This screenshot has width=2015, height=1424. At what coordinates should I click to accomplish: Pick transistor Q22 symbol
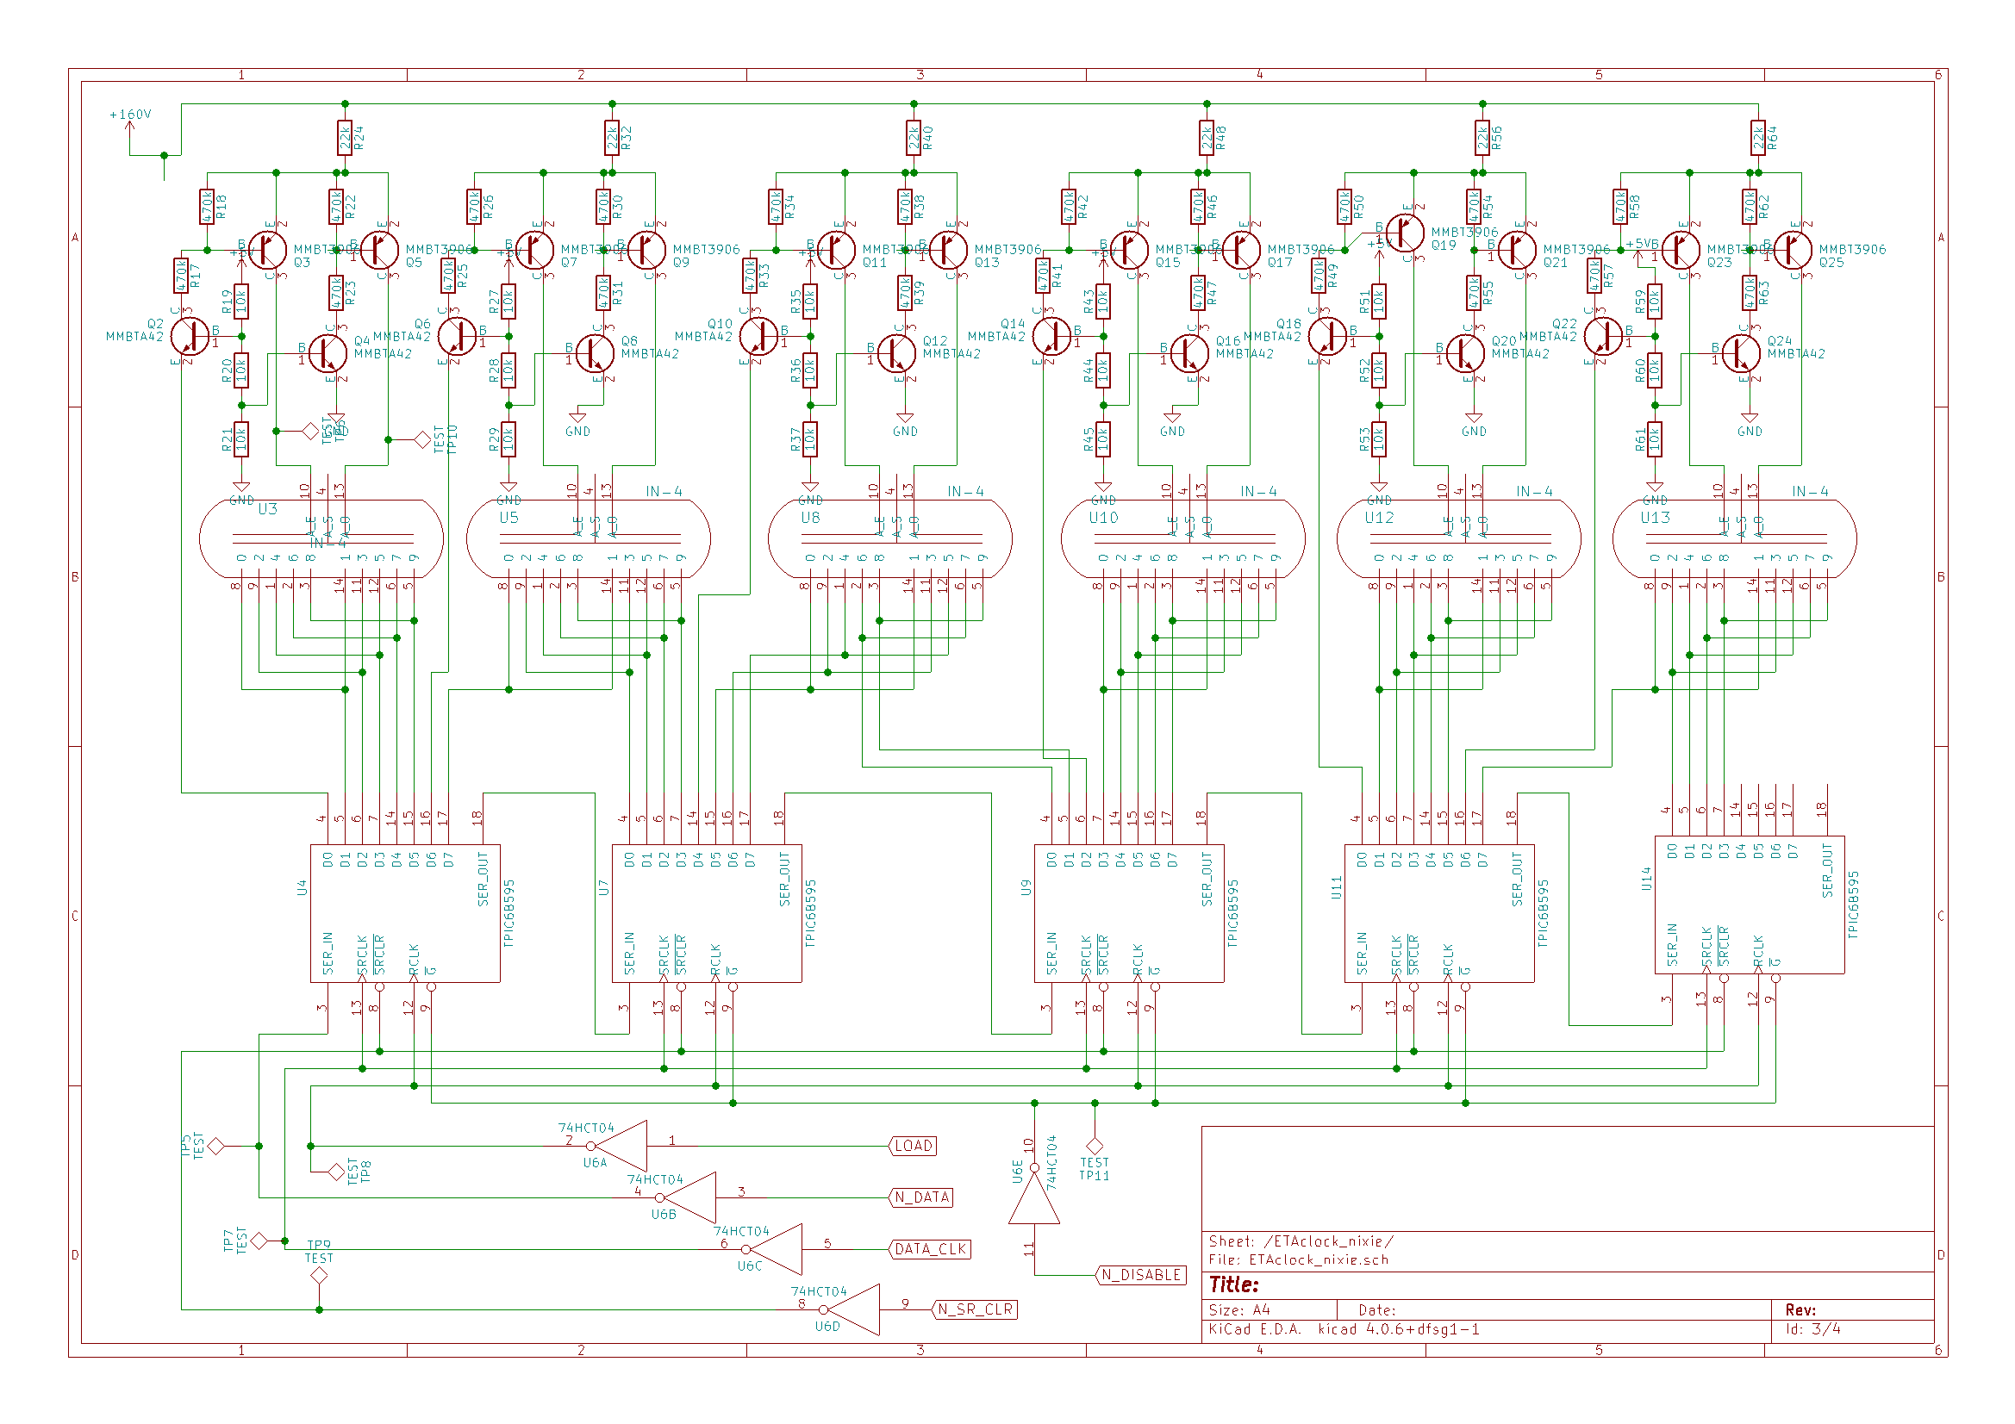coord(1603,336)
